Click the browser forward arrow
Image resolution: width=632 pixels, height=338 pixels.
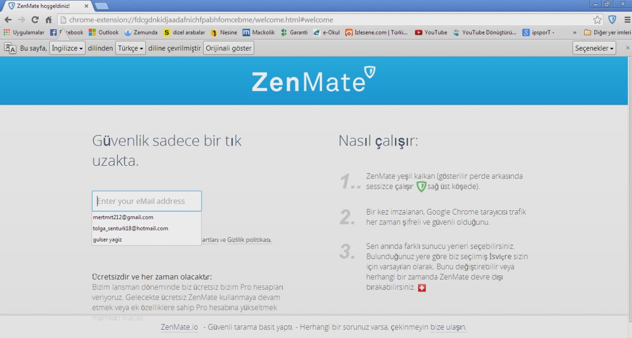pos(21,20)
